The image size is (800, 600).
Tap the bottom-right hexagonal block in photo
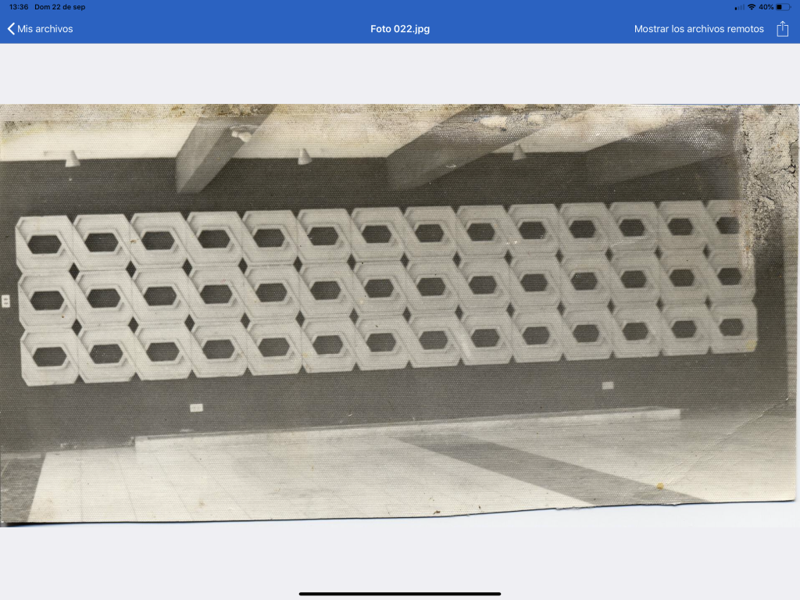[x=730, y=327]
